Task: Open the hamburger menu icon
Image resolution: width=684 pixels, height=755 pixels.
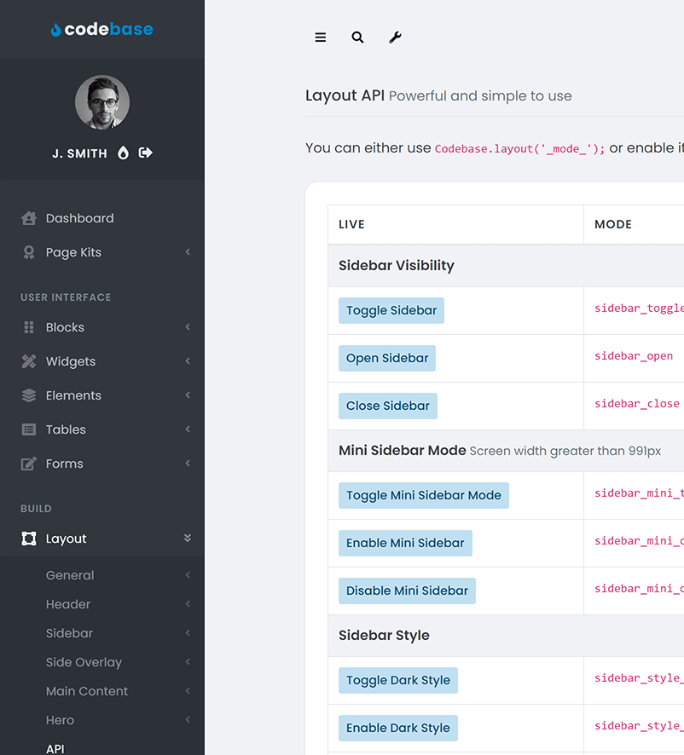Action: (x=320, y=37)
